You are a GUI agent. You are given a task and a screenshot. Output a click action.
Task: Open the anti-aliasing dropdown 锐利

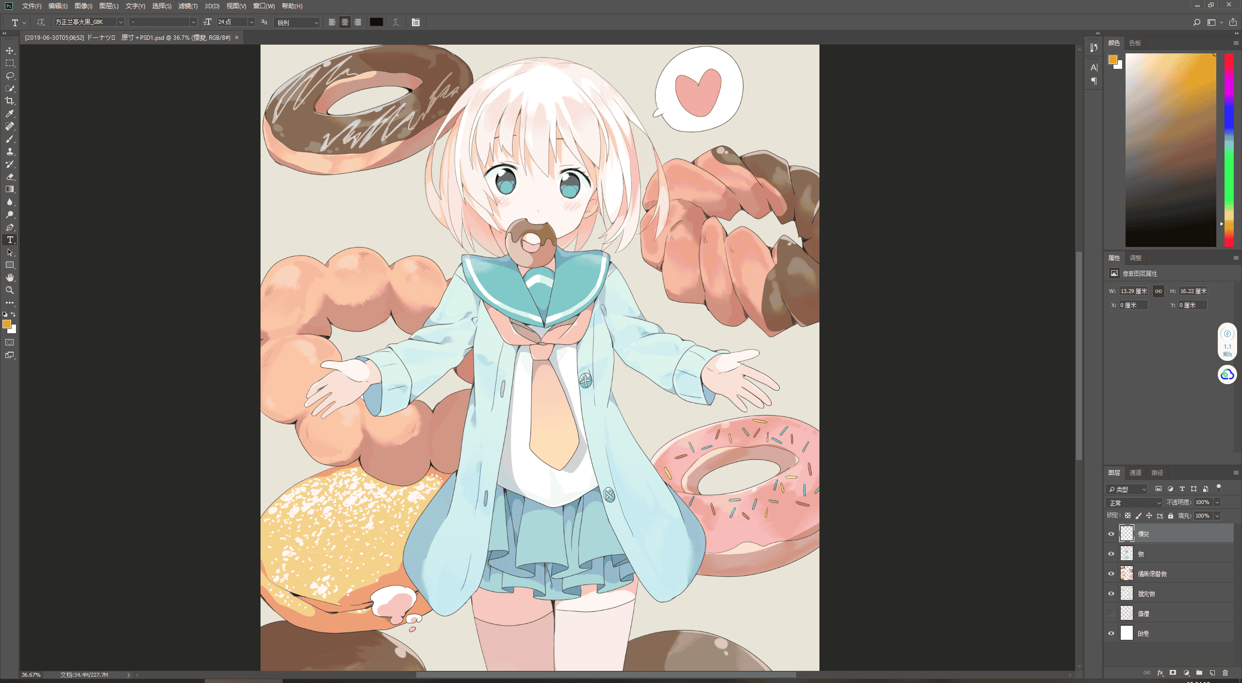pos(296,22)
